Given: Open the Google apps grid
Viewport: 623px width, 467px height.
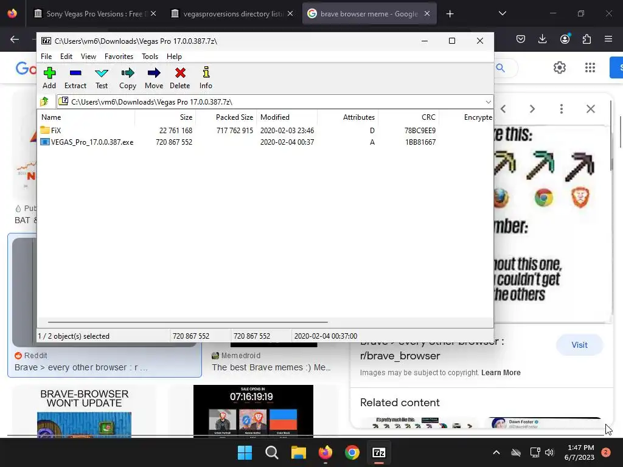Looking at the screenshot, I should pos(590,67).
